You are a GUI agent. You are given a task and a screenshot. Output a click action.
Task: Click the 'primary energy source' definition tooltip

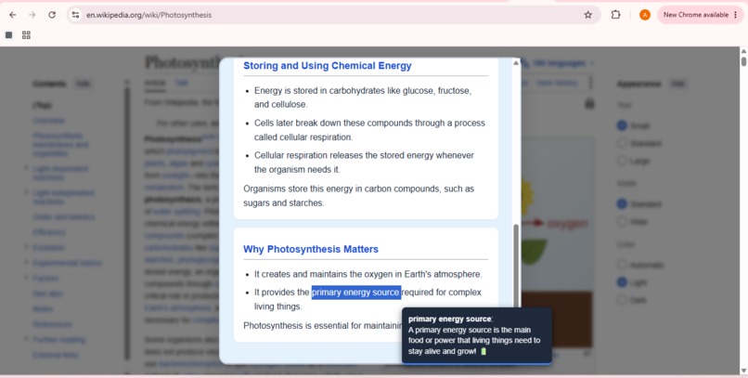[477, 335]
